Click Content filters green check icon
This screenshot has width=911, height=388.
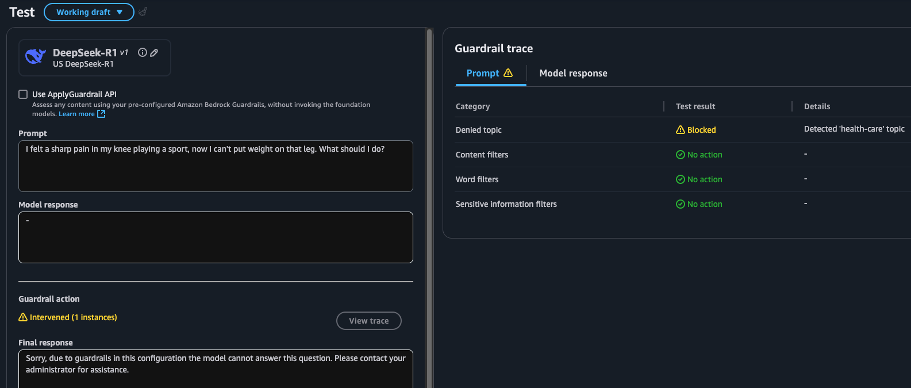click(x=681, y=155)
